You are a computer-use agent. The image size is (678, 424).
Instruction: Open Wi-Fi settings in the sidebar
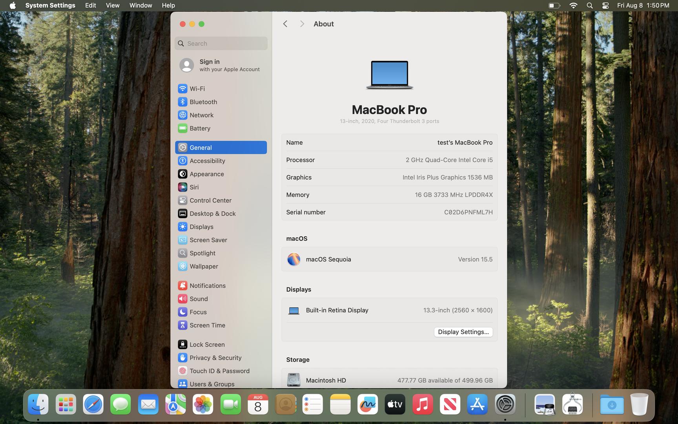(221, 89)
